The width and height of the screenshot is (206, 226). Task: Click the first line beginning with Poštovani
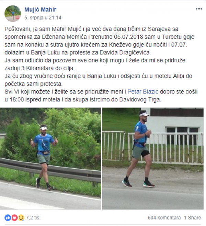tap(91, 29)
